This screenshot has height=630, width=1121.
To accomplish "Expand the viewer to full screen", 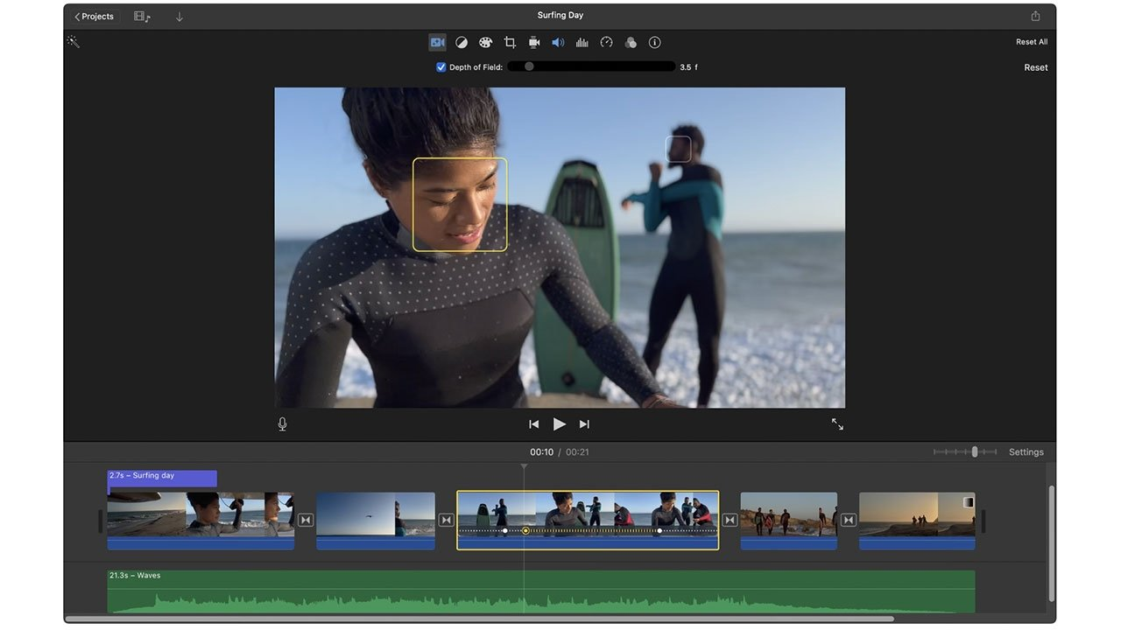I will 837,423.
